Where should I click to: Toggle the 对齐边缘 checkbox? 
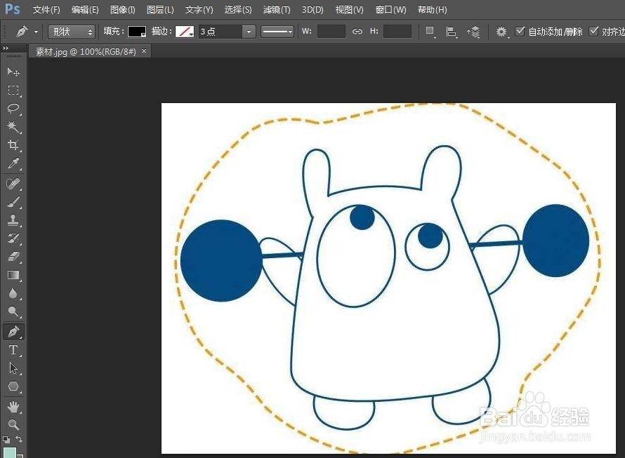593,31
